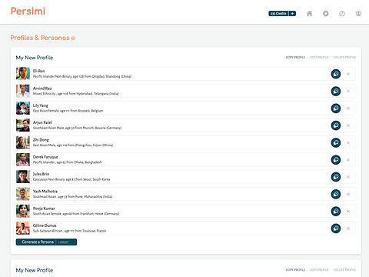Open user account icon in header

(x=358, y=14)
